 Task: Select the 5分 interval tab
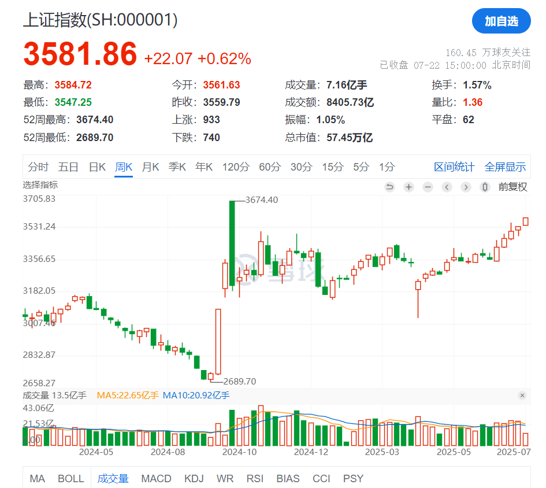click(x=361, y=167)
